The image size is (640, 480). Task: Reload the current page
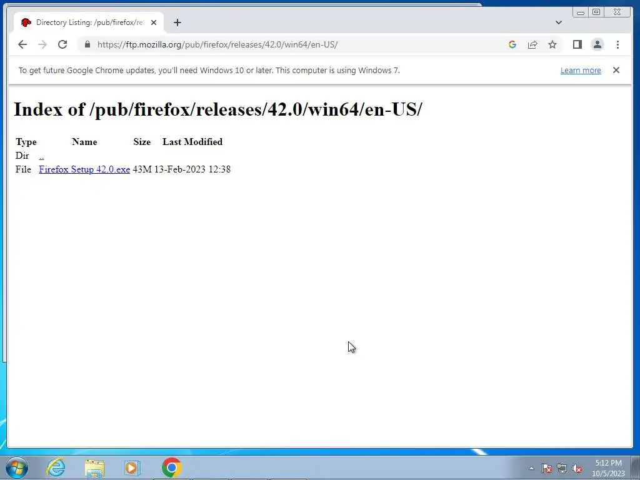click(x=62, y=44)
